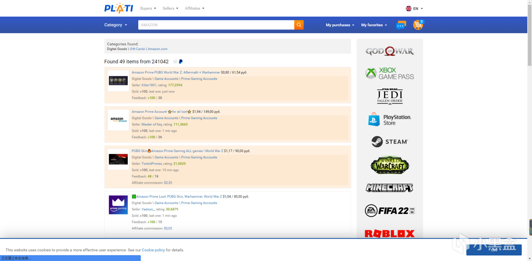Click the UK flag language icon
This screenshot has height=261, width=532.
tap(409, 9)
